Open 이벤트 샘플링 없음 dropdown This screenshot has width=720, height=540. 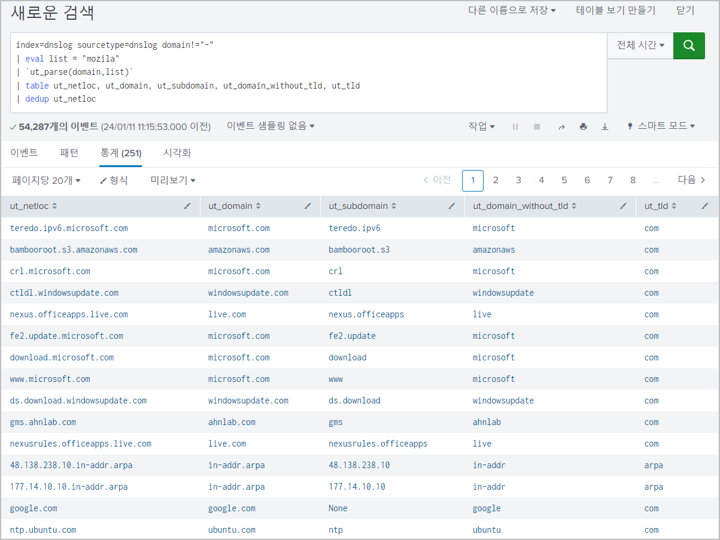pyautogui.click(x=271, y=126)
